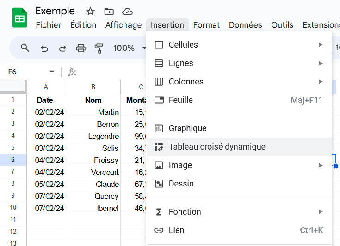The height and width of the screenshot is (246, 340).
Task: Click the fx formula icon
Action: pyautogui.click(x=72, y=72)
